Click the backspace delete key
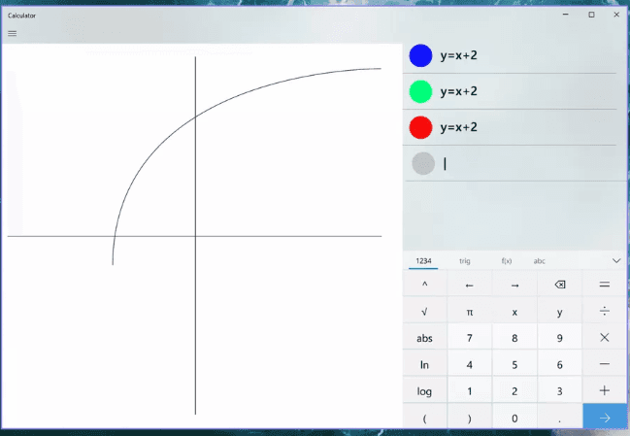The width and height of the screenshot is (630, 436). (x=559, y=285)
